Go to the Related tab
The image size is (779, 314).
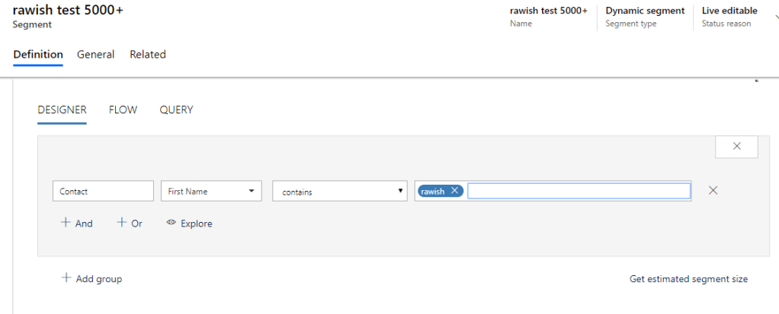148,55
